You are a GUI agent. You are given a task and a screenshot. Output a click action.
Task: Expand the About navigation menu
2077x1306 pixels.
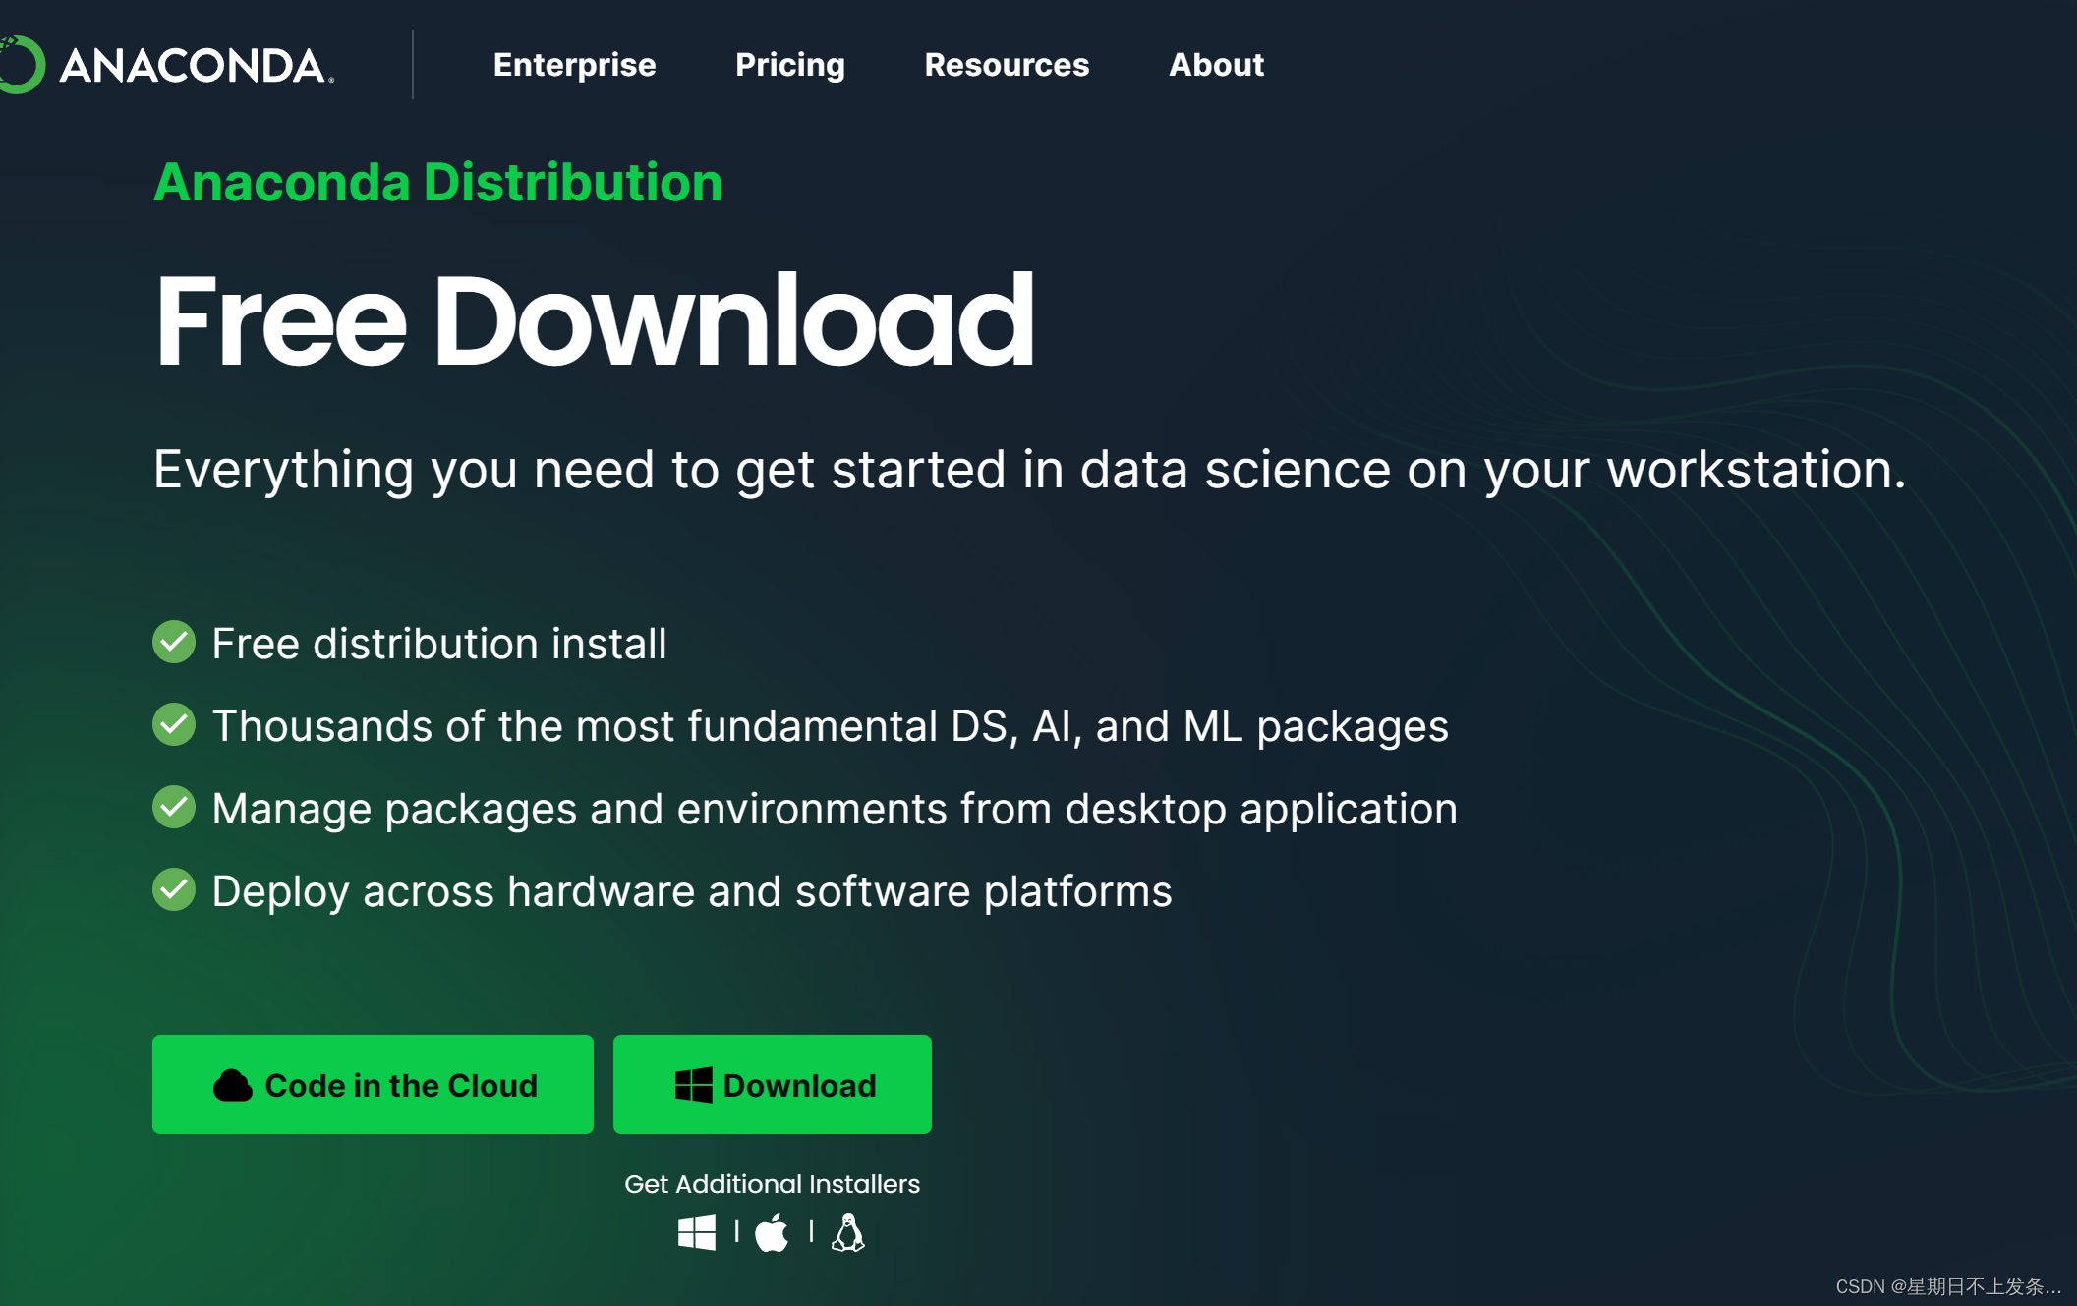[x=1215, y=65]
